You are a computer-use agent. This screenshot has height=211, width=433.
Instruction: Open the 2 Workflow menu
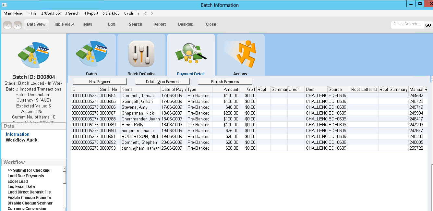coord(51,13)
